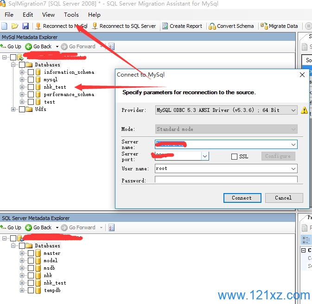
Task: Open the Edit menu
Action: point(28,15)
